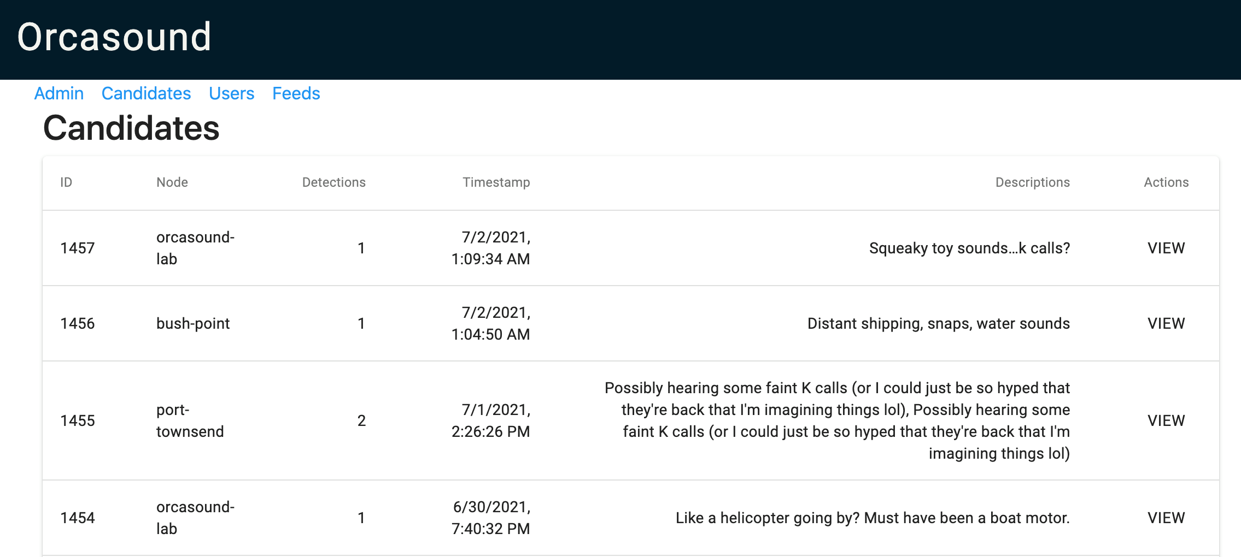Viewport: 1241px width, 557px height.
Task: Click orcasound-lab node in row 1457
Action: tap(195, 248)
